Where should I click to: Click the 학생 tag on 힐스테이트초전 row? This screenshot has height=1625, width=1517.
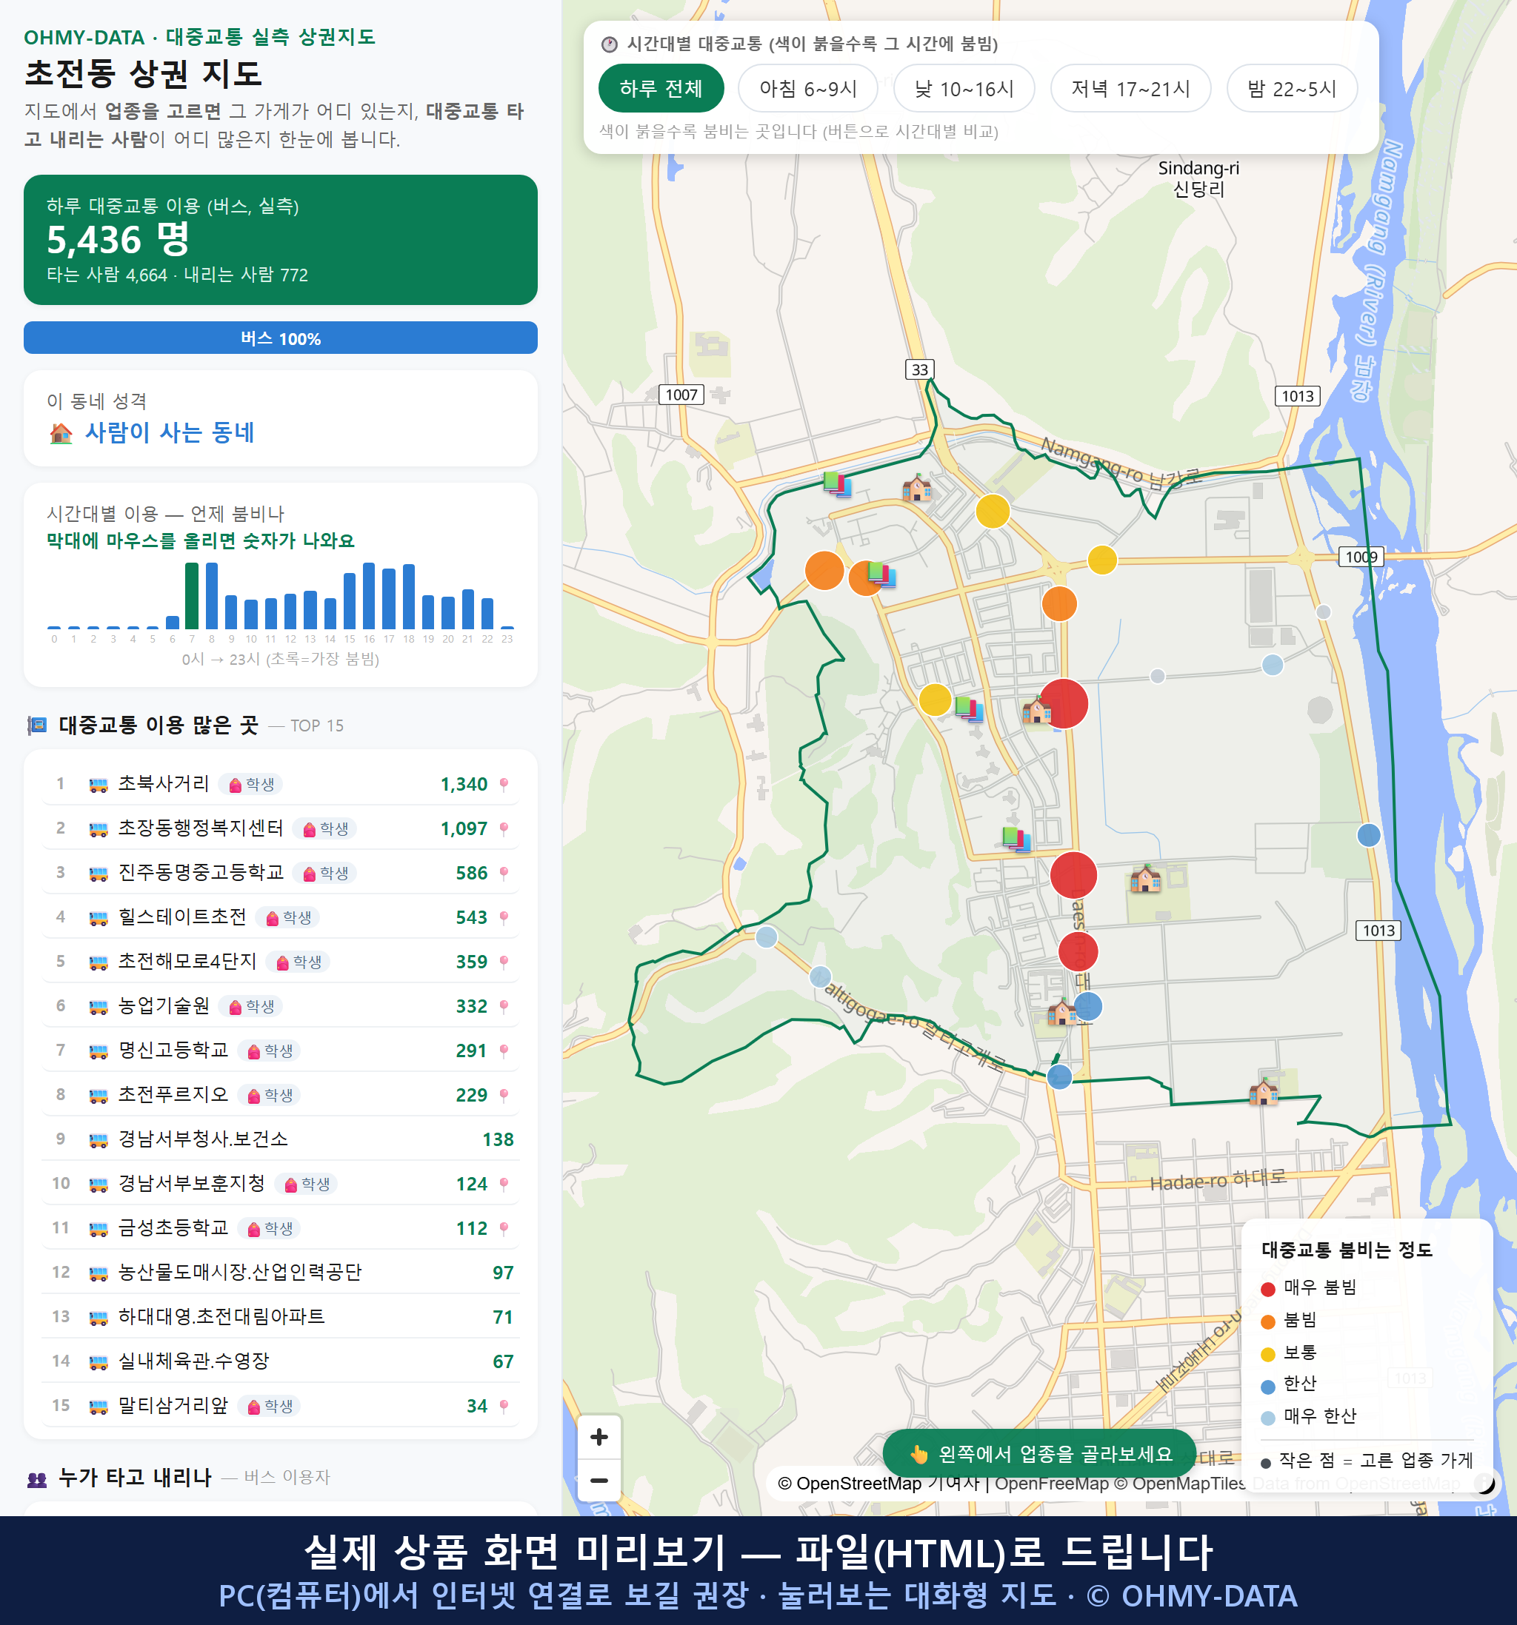coord(287,918)
